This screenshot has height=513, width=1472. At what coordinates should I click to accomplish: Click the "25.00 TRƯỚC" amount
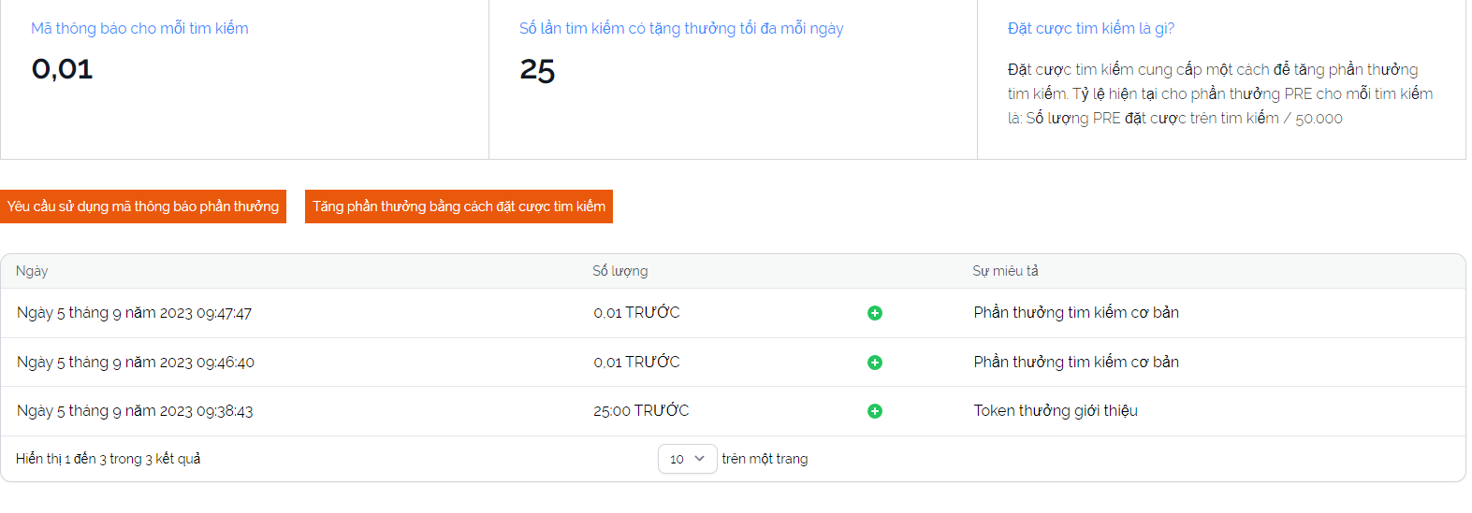641,411
